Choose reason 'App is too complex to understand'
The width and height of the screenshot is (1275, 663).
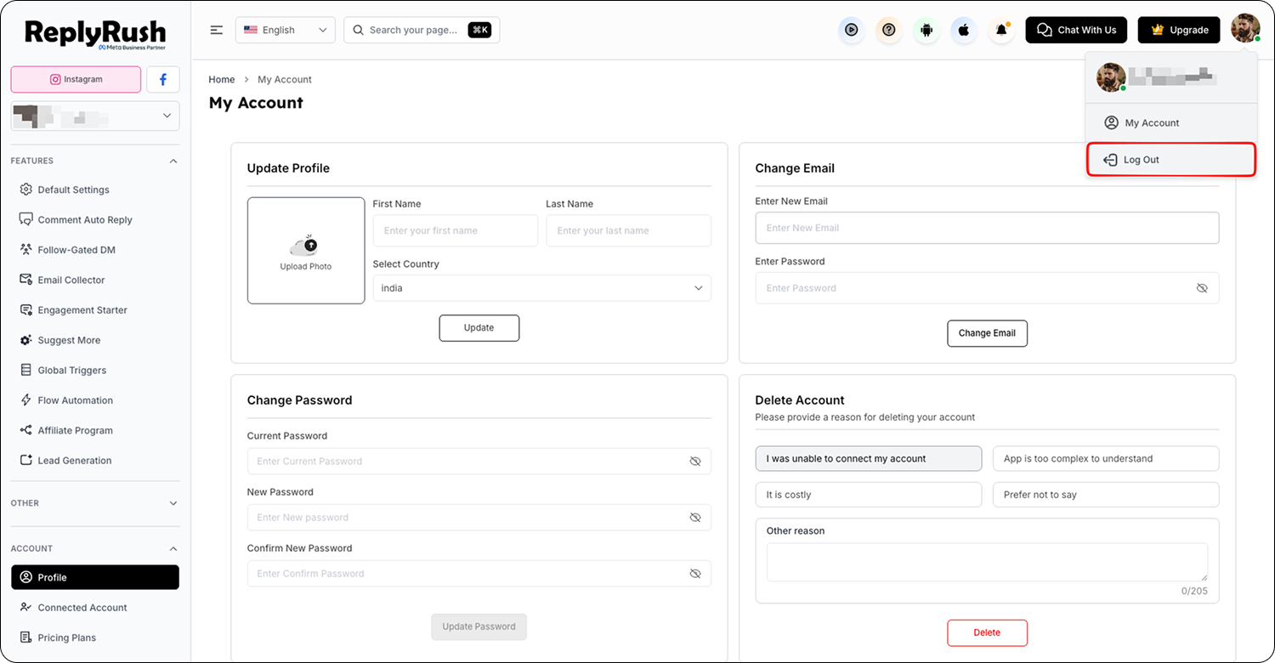click(1106, 459)
